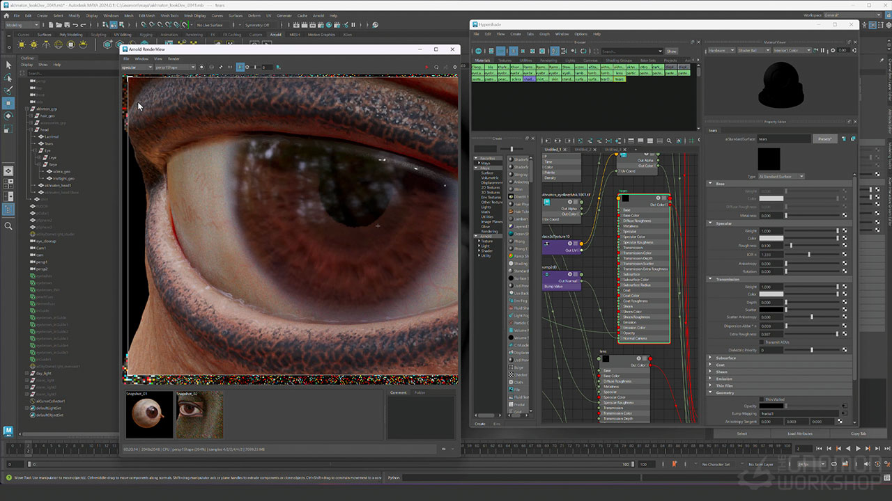
Task: Start the Arnold render with the red play icon
Action: click(x=427, y=67)
